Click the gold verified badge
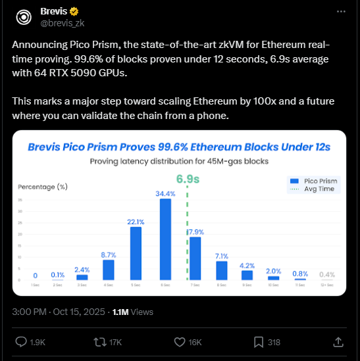The height and width of the screenshot is (361, 360). coord(74,11)
